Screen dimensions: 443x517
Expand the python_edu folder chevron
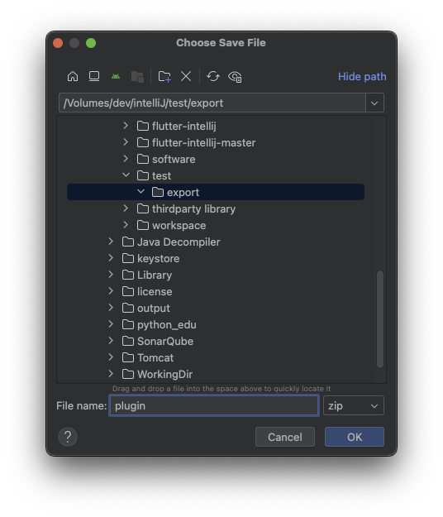click(x=111, y=324)
